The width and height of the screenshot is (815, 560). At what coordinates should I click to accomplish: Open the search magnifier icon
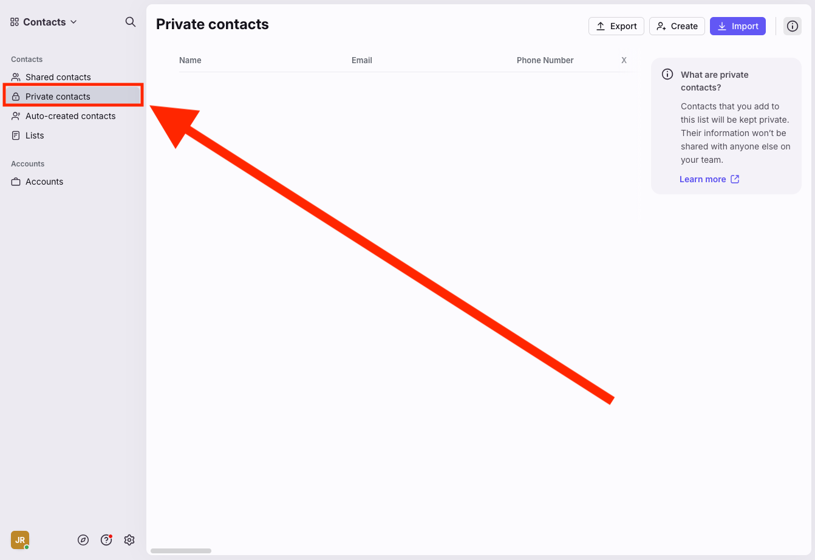pos(130,22)
